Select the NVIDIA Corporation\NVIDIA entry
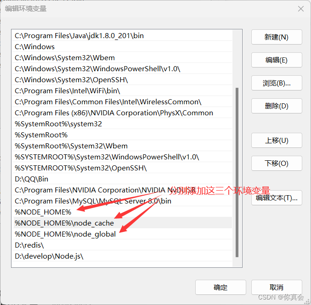This screenshot has height=305, width=311. coord(122,190)
